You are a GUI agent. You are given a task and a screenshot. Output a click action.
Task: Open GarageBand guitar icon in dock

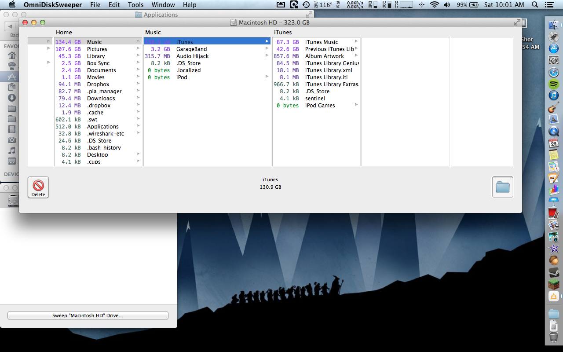pyautogui.click(x=554, y=107)
